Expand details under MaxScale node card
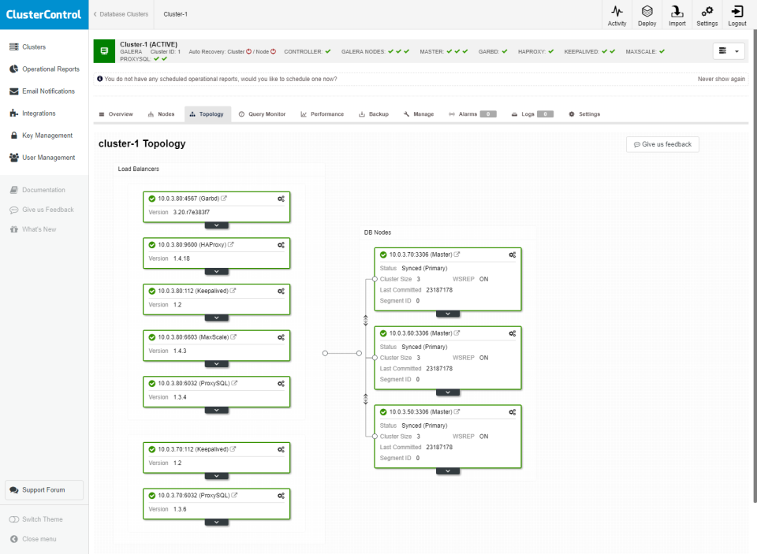This screenshot has width=757, height=554. (216, 364)
